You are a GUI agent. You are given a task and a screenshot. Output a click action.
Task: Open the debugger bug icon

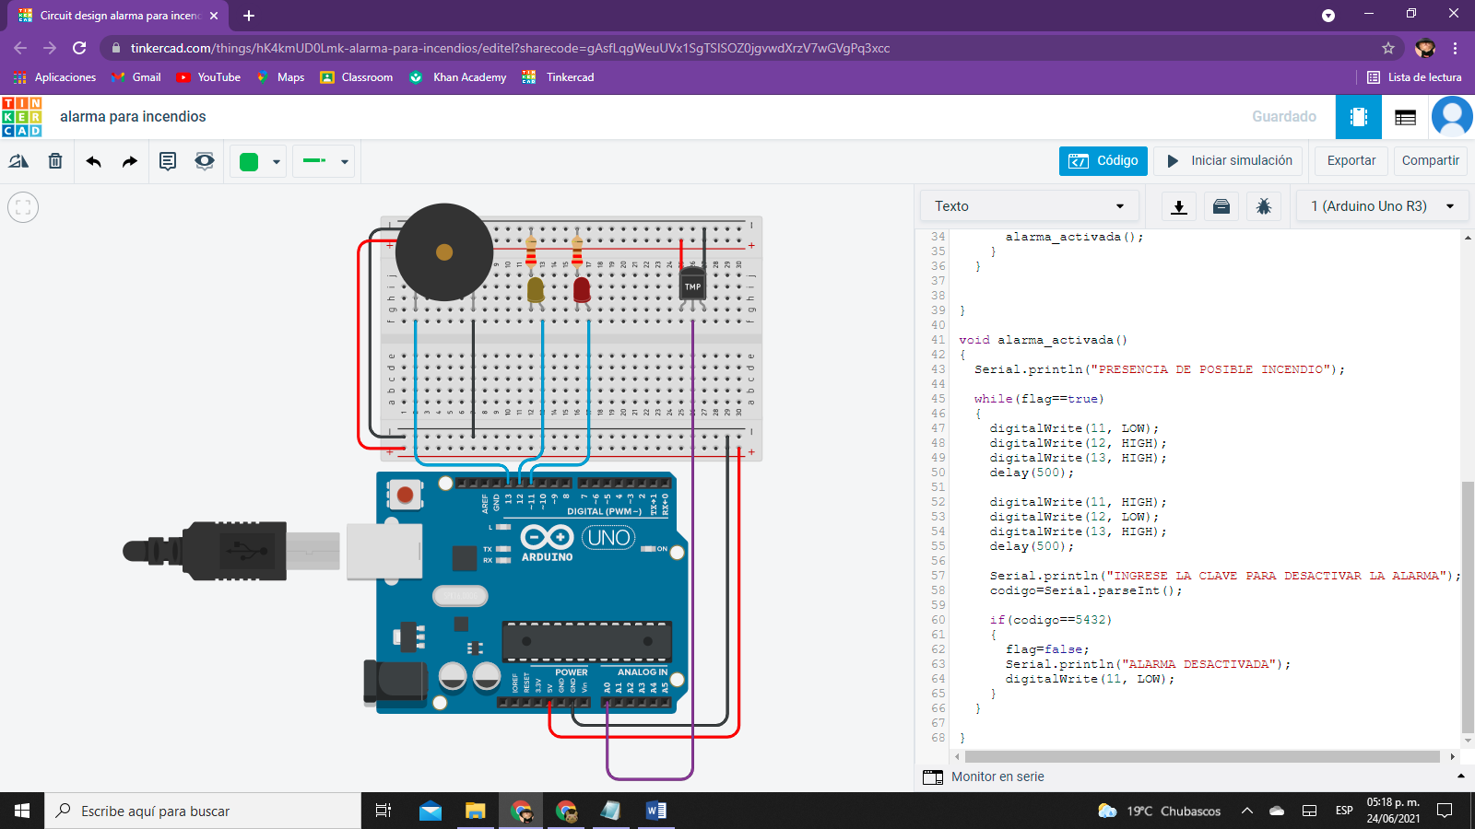pyautogui.click(x=1264, y=206)
